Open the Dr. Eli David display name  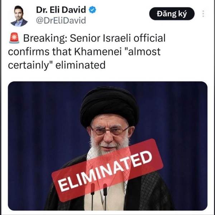pyautogui.click(x=61, y=10)
